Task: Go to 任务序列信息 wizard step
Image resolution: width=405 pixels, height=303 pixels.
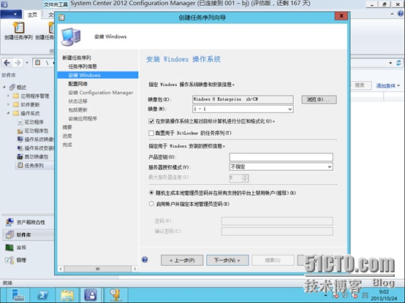Action: tap(83, 66)
